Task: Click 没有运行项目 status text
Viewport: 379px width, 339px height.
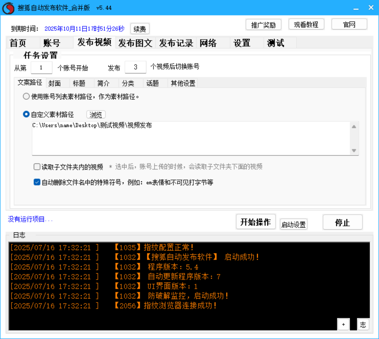Action: 30,219
